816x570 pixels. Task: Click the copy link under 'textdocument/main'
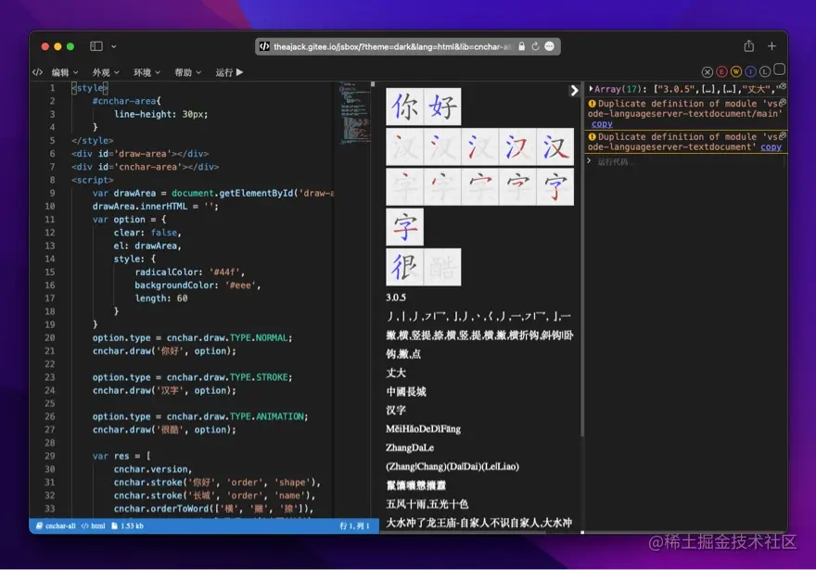click(x=602, y=124)
